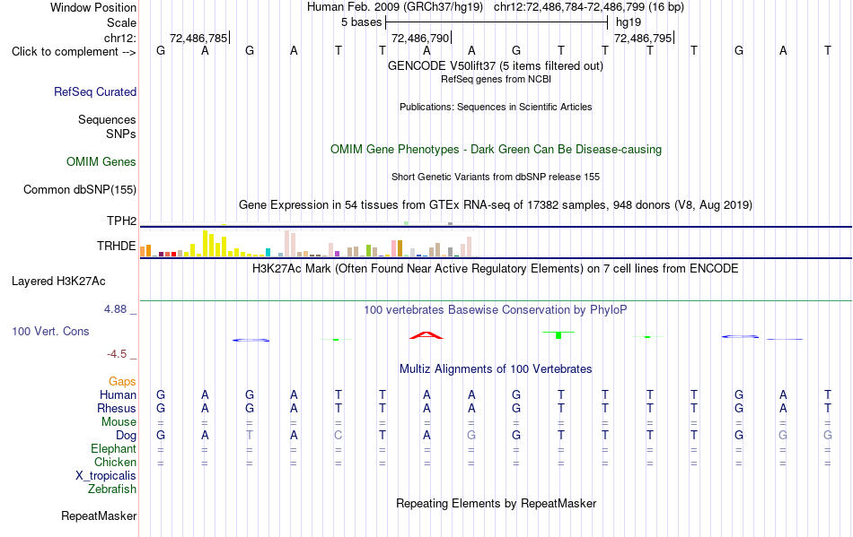Image resolution: width=853 pixels, height=537 pixels.
Task: Click the tallest yellow bar in TRHDE chart
Action: point(205,243)
